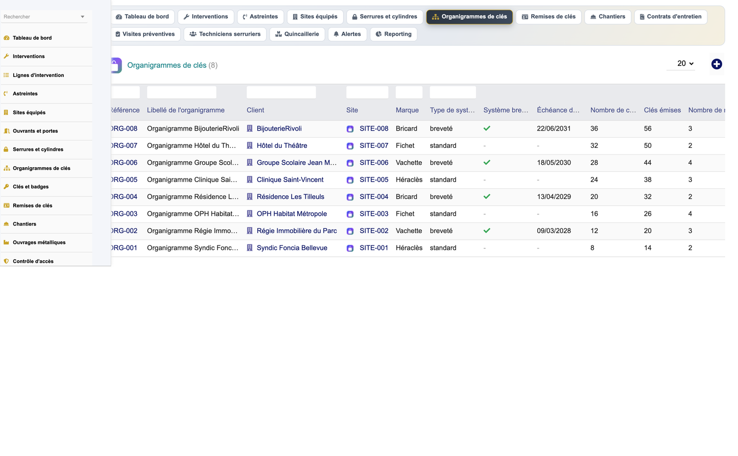
Task: Click the Ouvrants et portes sidebar door icon
Action: click(x=6, y=131)
